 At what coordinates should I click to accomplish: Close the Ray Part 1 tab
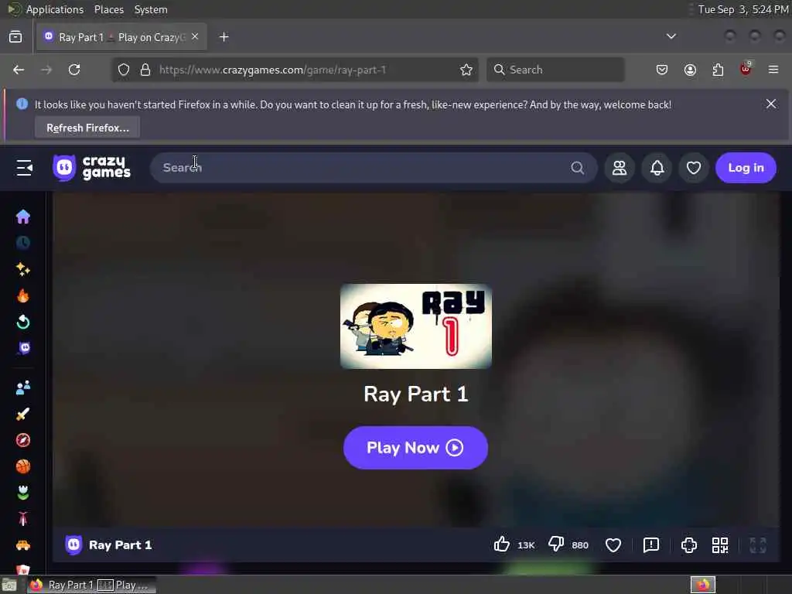(195, 37)
